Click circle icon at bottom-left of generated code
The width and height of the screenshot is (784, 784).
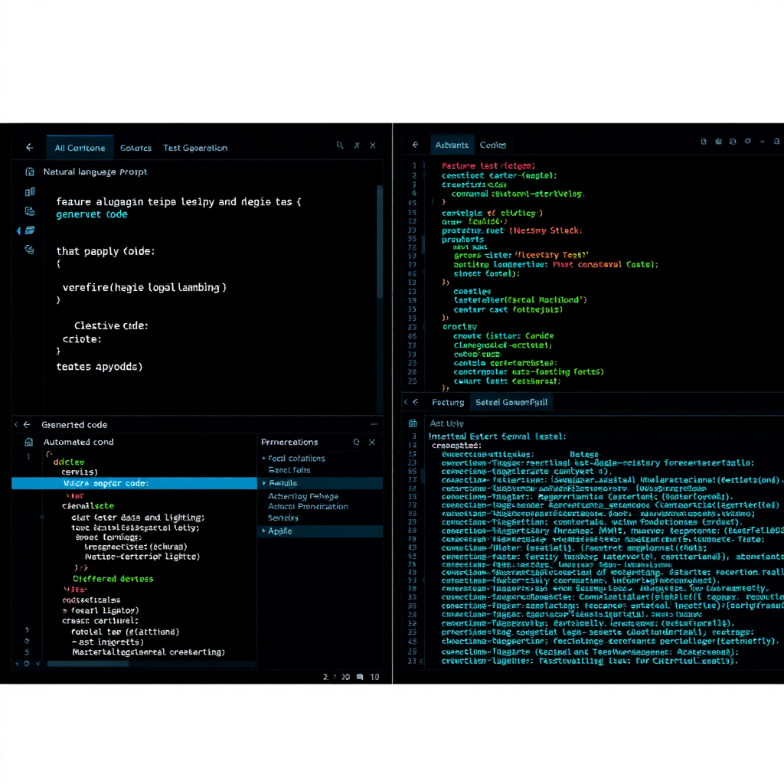27,664
